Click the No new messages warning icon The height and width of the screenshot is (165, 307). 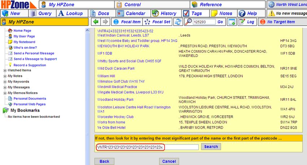pyautogui.click(x=271, y=13)
